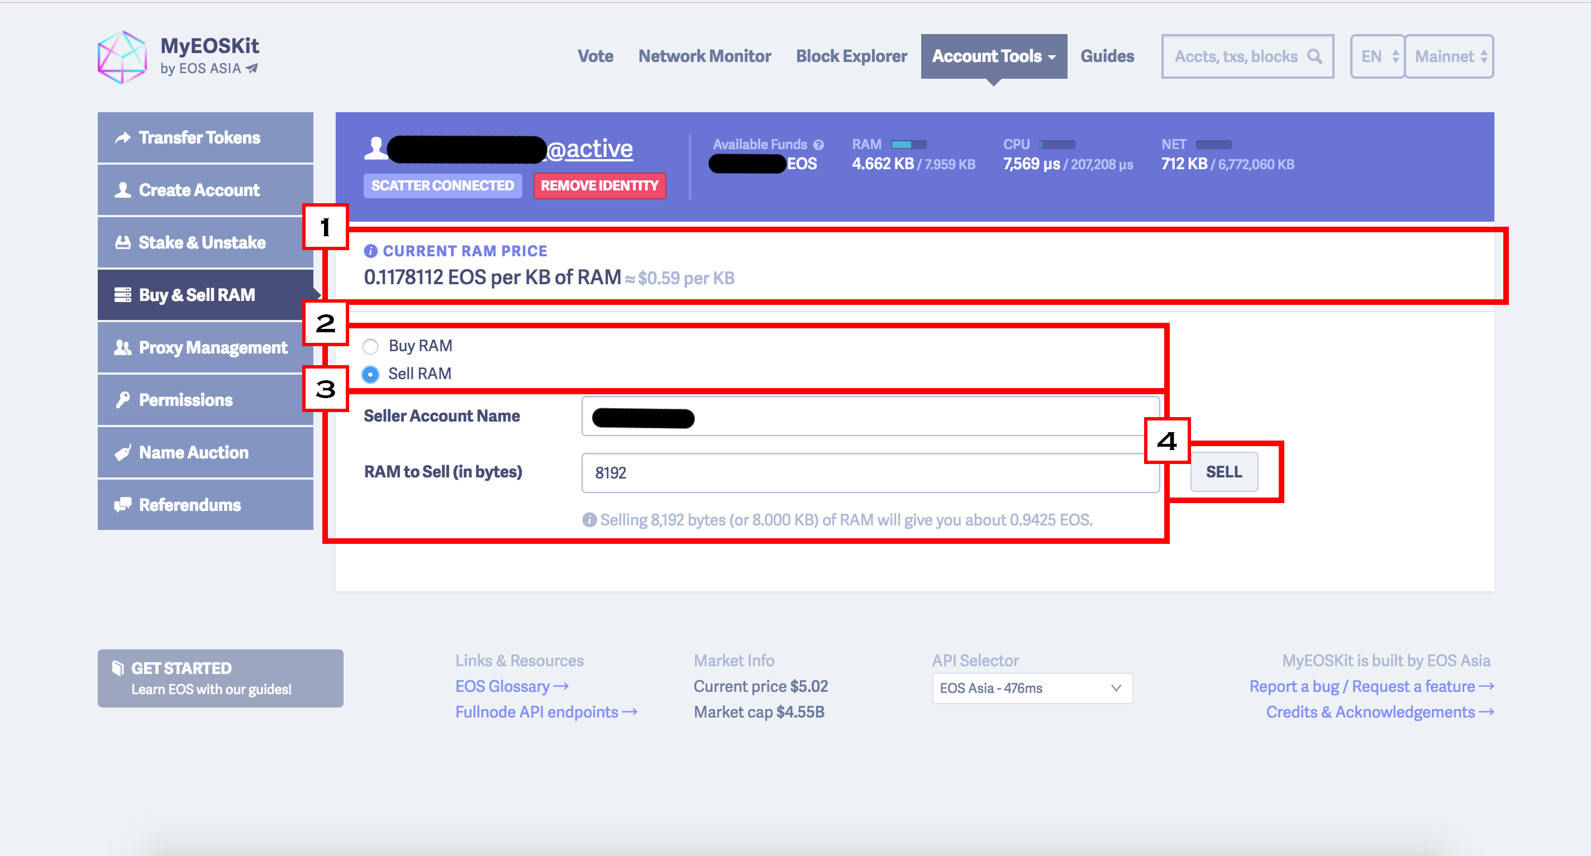Open Buy & Sell RAM in the sidebar
The height and width of the screenshot is (856, 1591).
(205, 295)
